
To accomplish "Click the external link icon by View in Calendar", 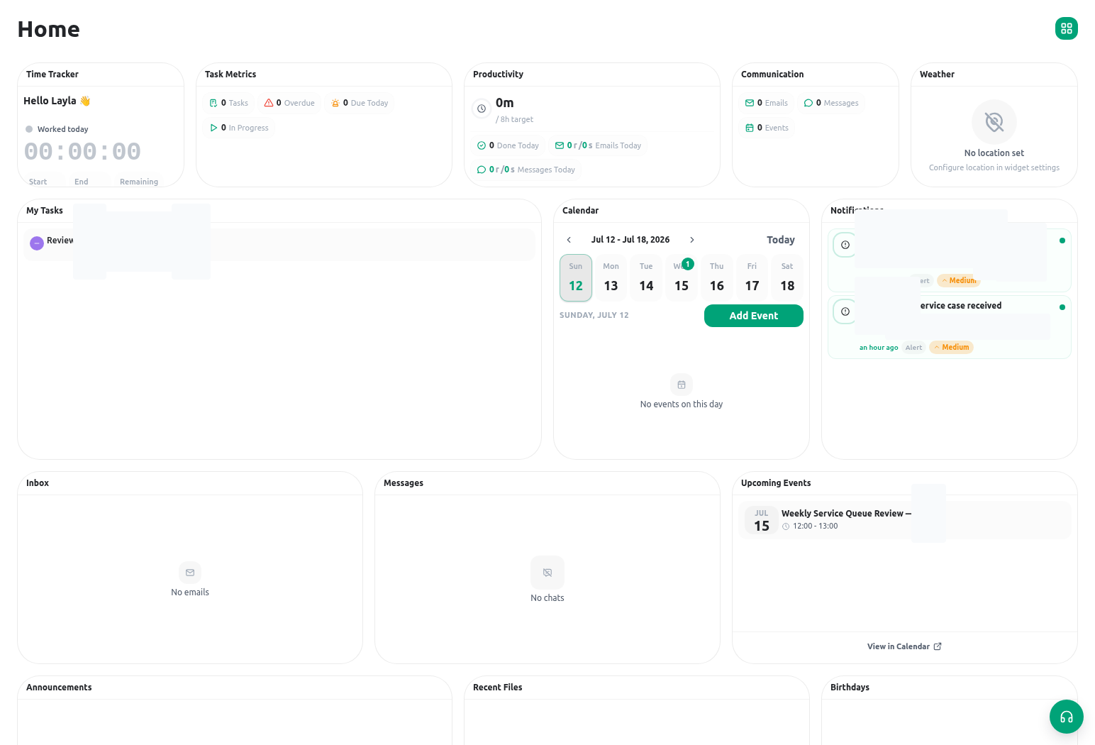I will pyautogui.click(x=938, y=646).
